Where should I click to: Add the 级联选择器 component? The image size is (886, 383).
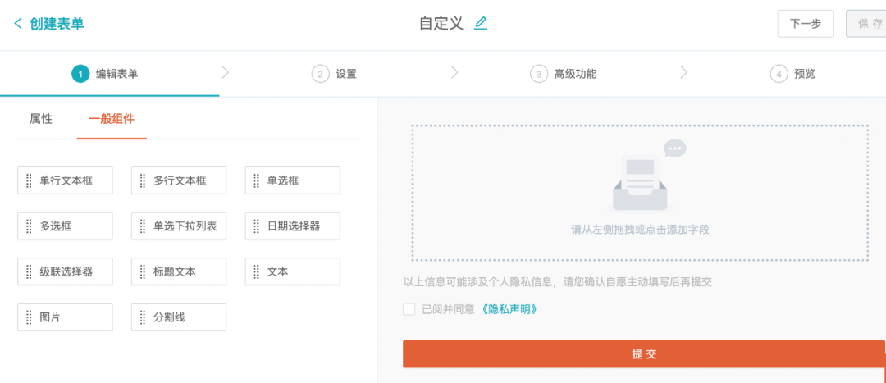click(x=65, y=271)
